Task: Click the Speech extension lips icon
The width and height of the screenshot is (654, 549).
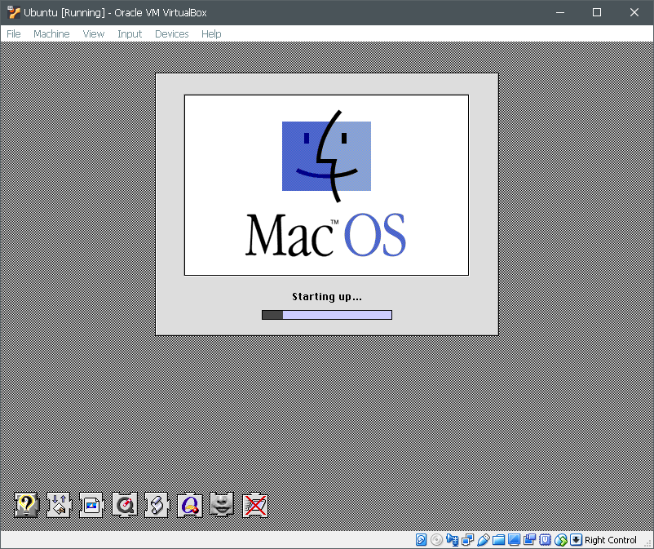Action: click(x=221, y=506)
